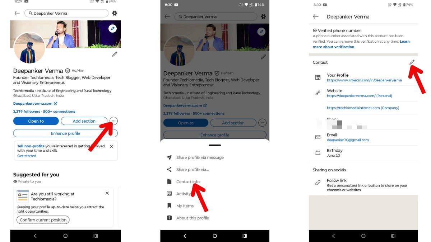Screen dimensions: 431x242
Task: Tap Android home button on right phone
Action: click(x=363, y=236)
